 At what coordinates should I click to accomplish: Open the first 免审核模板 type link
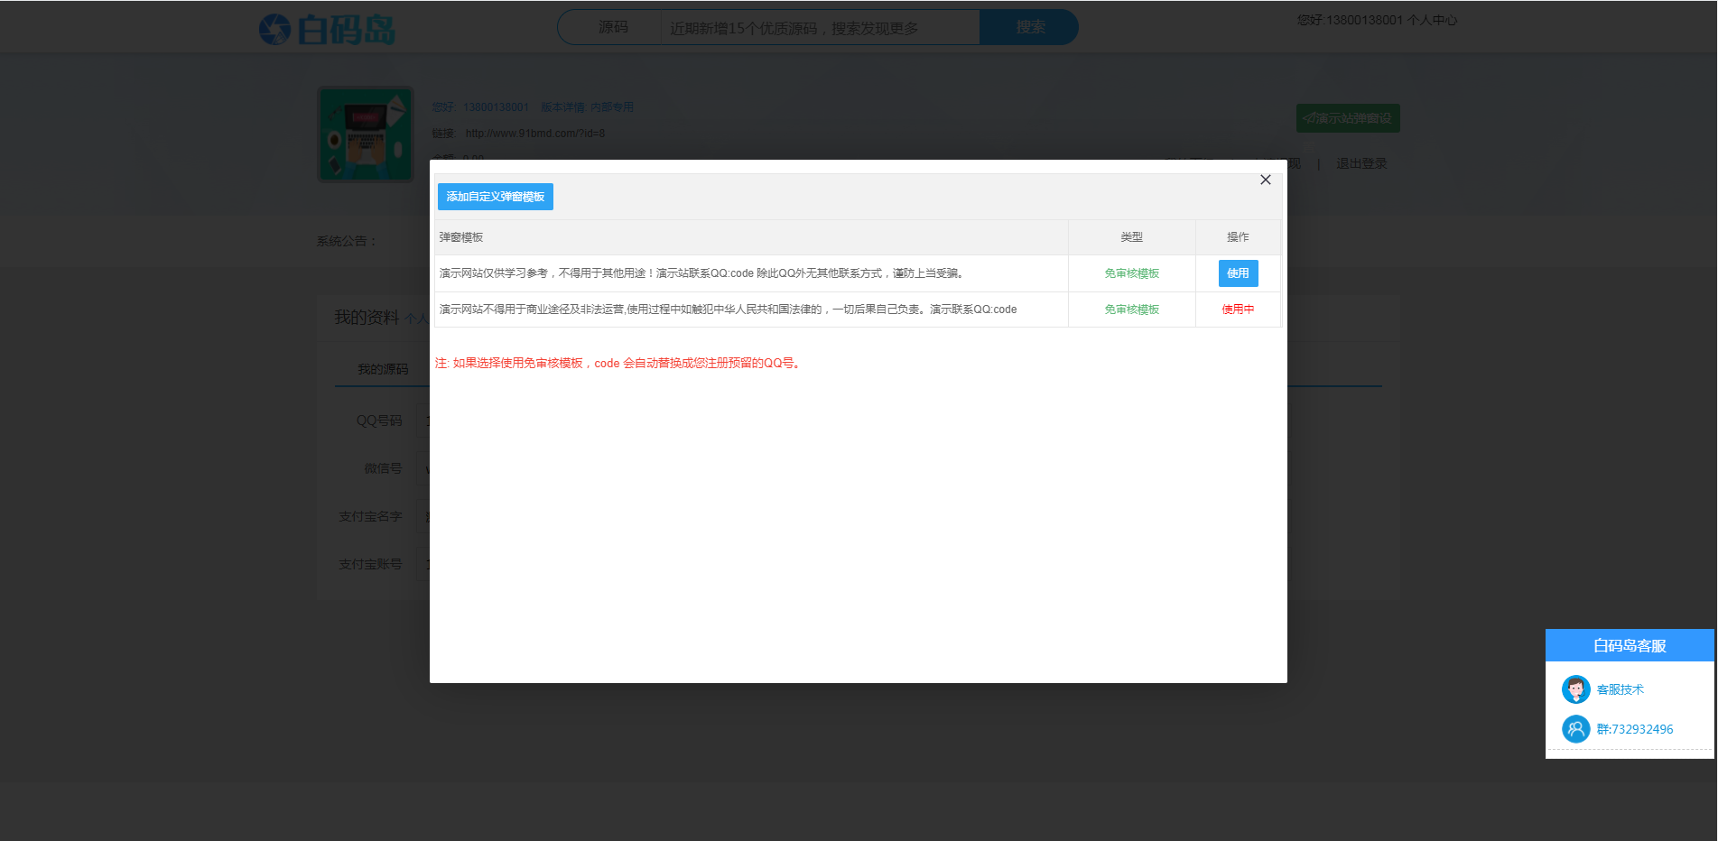click(1131, 273)
